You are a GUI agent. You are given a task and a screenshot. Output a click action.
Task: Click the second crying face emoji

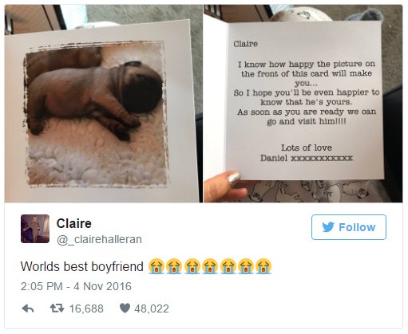click(x=174, y=266)
